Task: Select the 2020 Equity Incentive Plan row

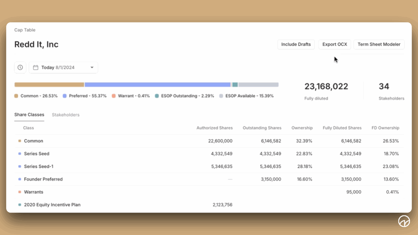Action: pyautogui.click(x=209, y=205)
